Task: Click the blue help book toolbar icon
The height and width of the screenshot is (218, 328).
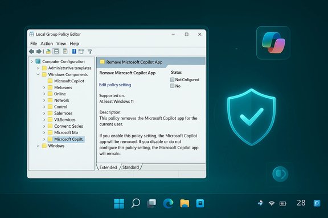Action: [74, 51]
